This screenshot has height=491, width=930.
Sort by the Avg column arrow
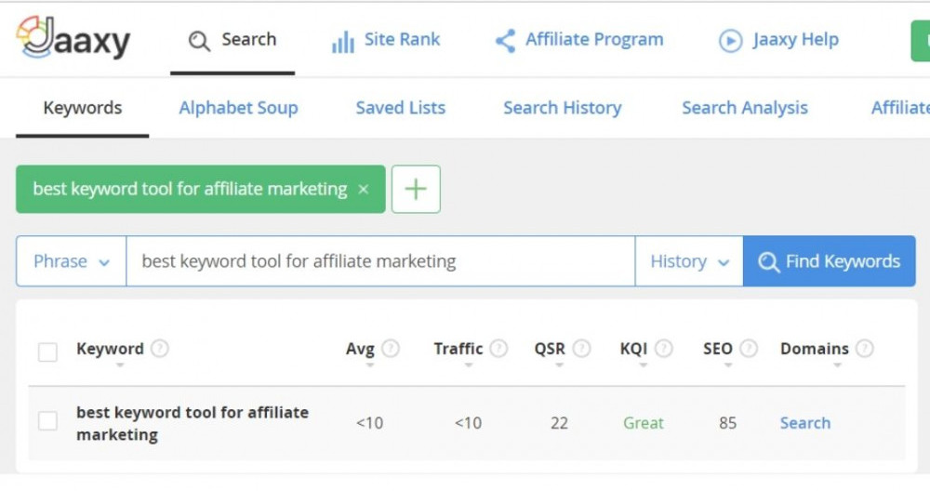pos(370,365)
